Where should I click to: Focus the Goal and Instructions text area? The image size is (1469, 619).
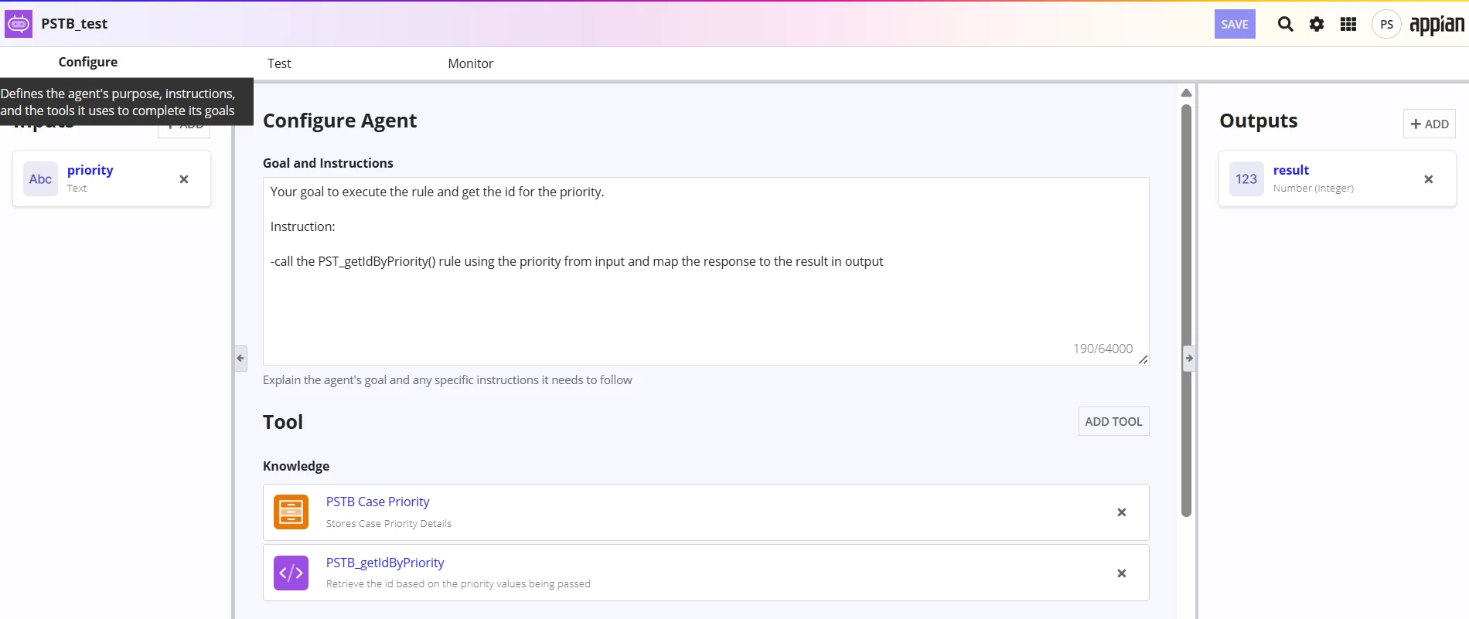(x=706, y=271)
